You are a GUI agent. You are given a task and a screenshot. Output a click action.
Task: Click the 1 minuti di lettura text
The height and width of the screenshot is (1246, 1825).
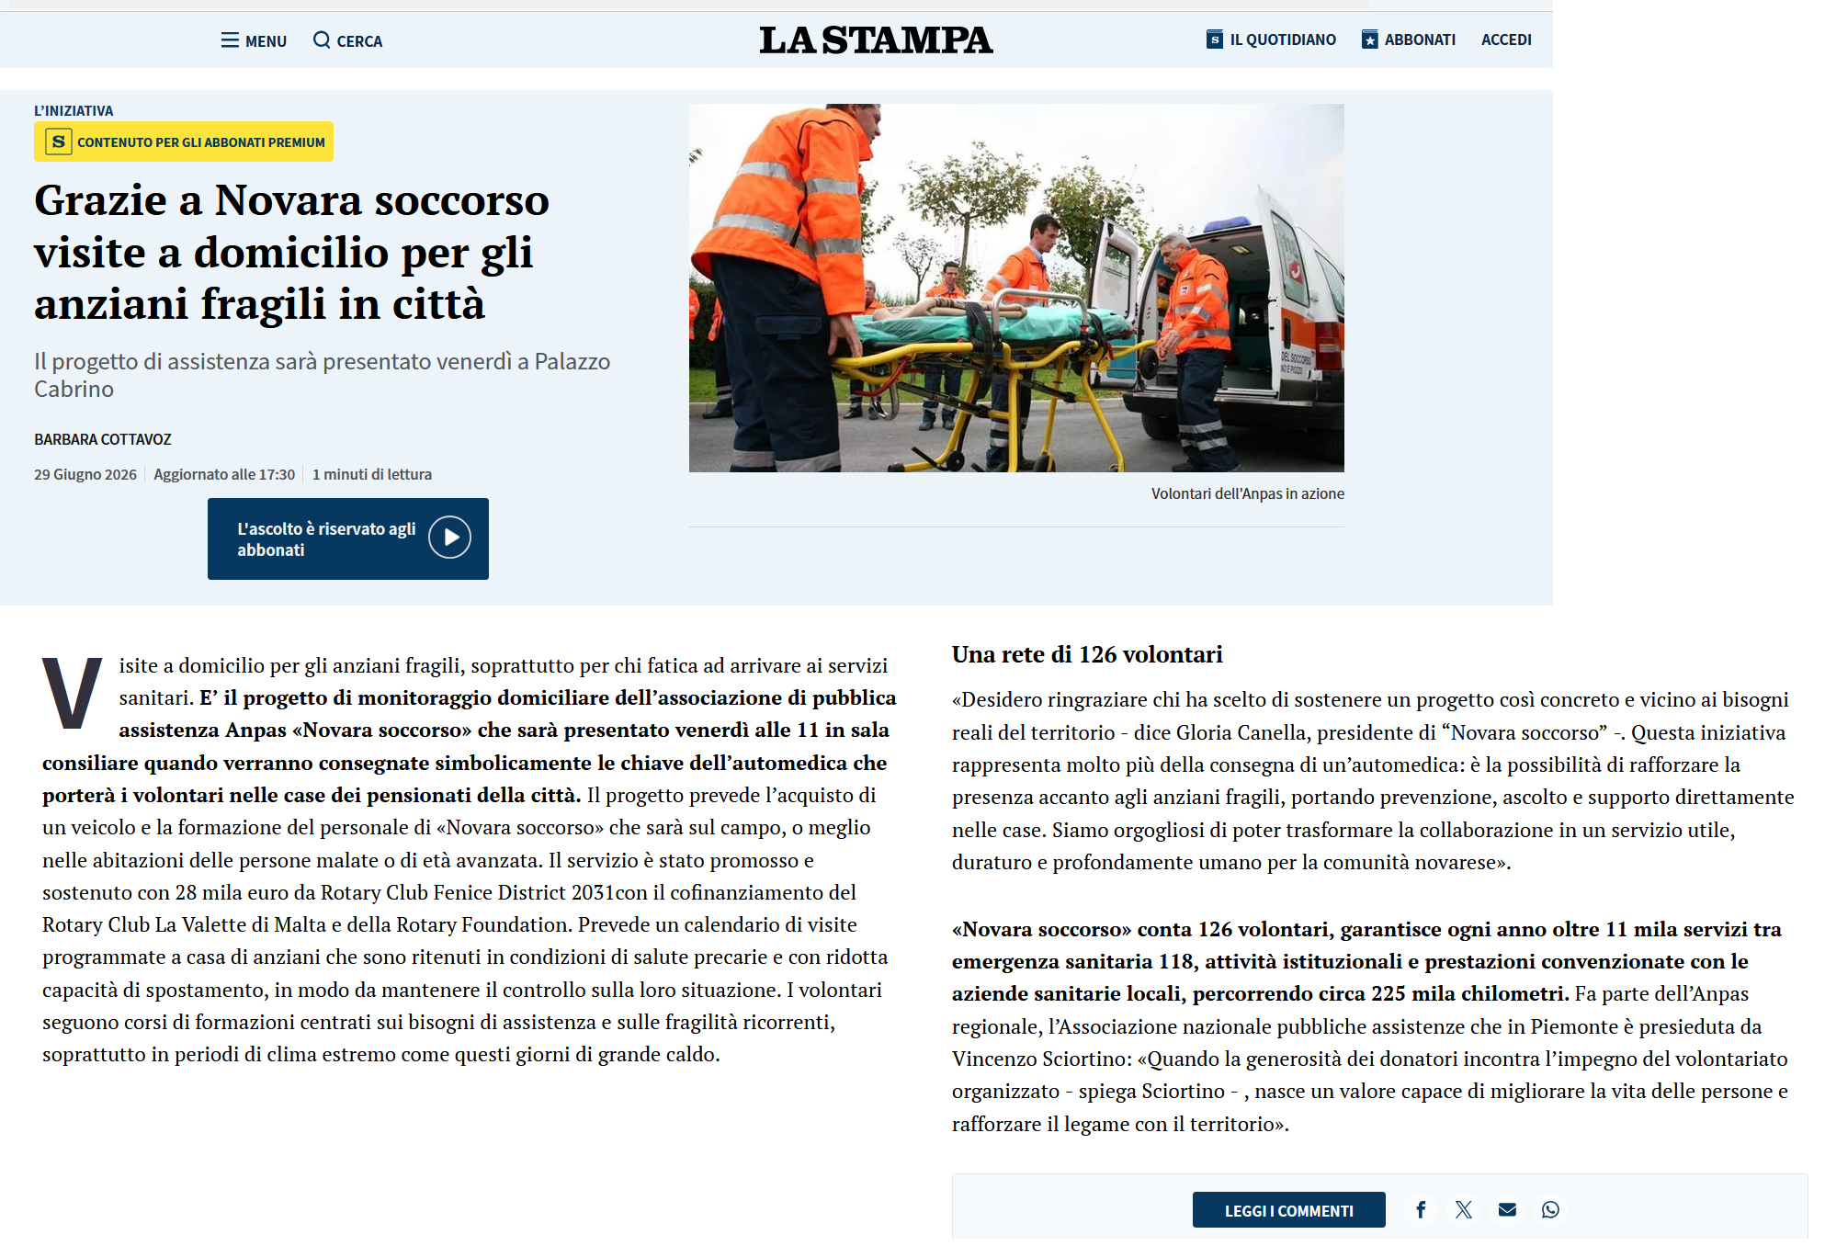click(372, 474)
